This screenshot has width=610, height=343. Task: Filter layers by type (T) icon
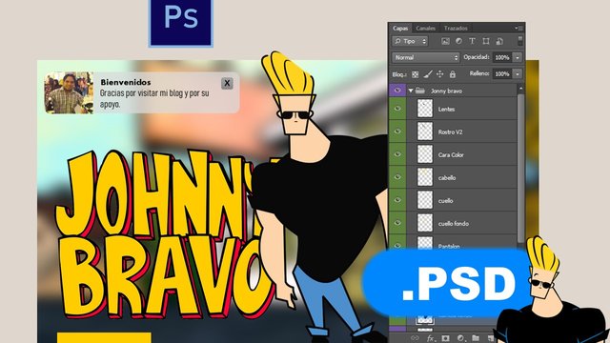(472, 41)
